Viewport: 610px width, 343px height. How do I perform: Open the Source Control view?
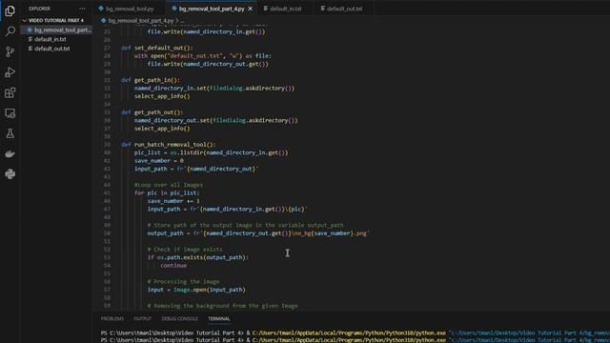10,51
